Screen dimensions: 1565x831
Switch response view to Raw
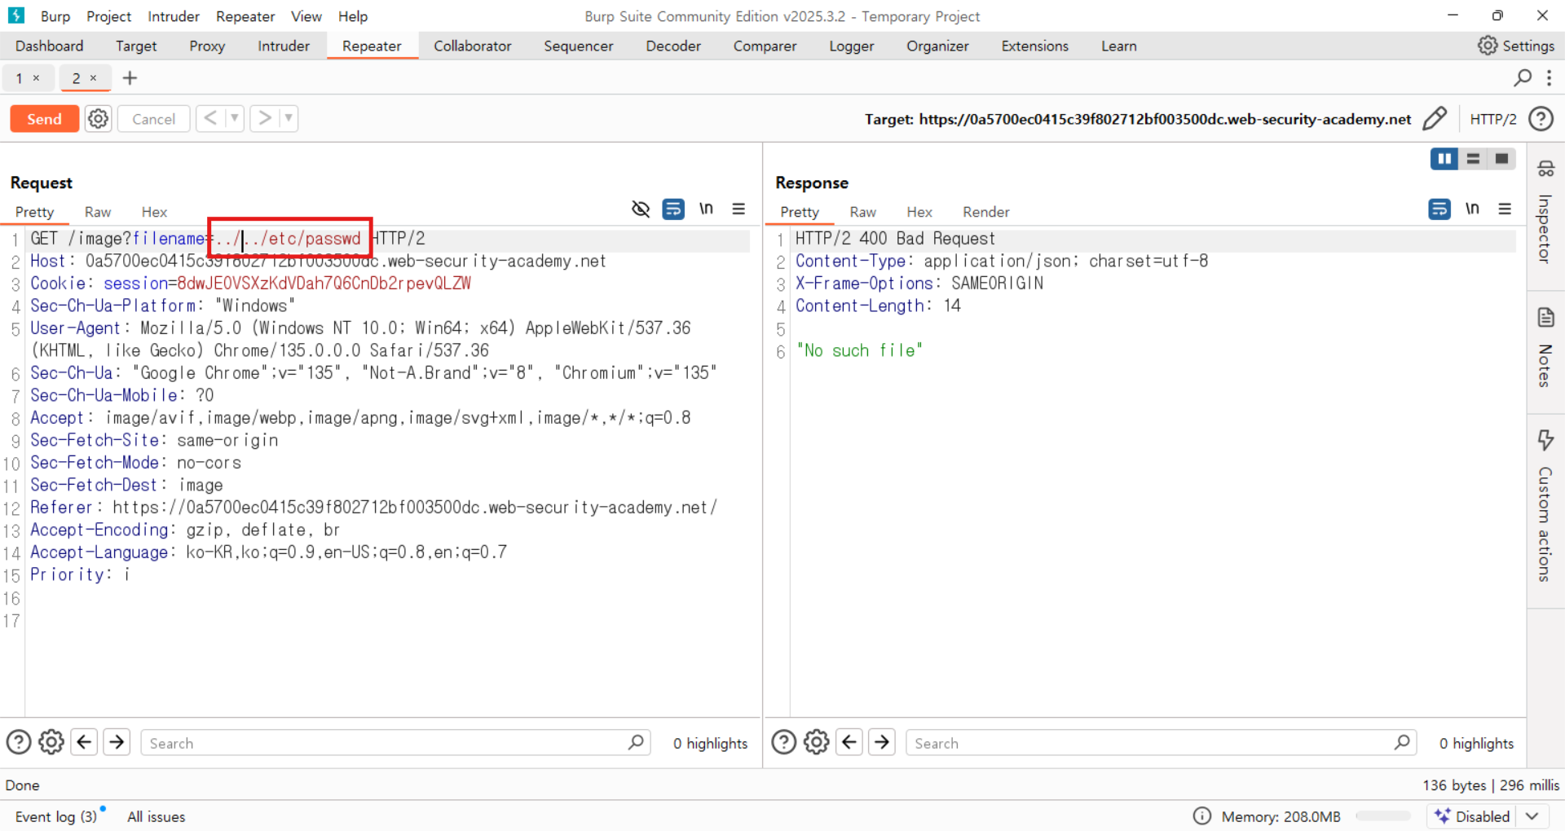862,212
